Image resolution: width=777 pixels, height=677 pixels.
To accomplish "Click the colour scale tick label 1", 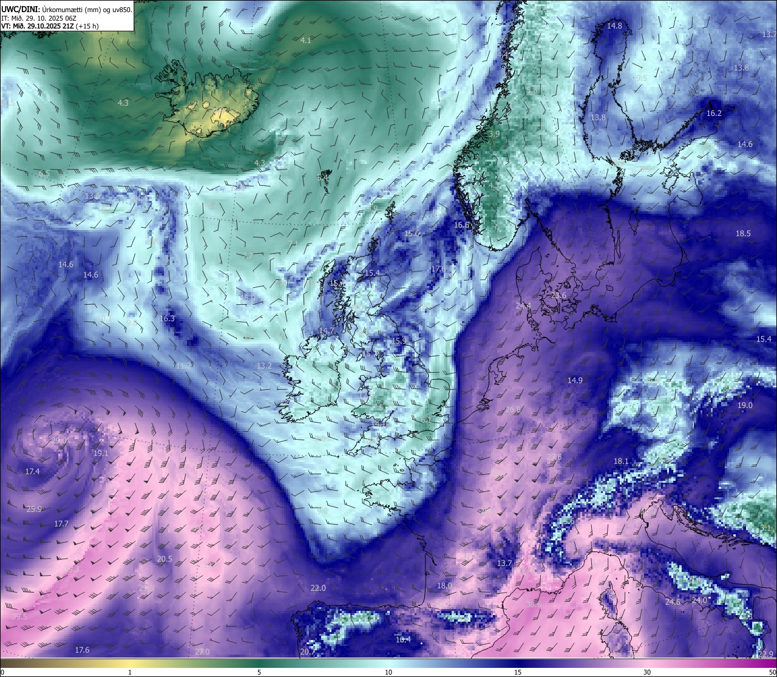I will coord(130,672).
